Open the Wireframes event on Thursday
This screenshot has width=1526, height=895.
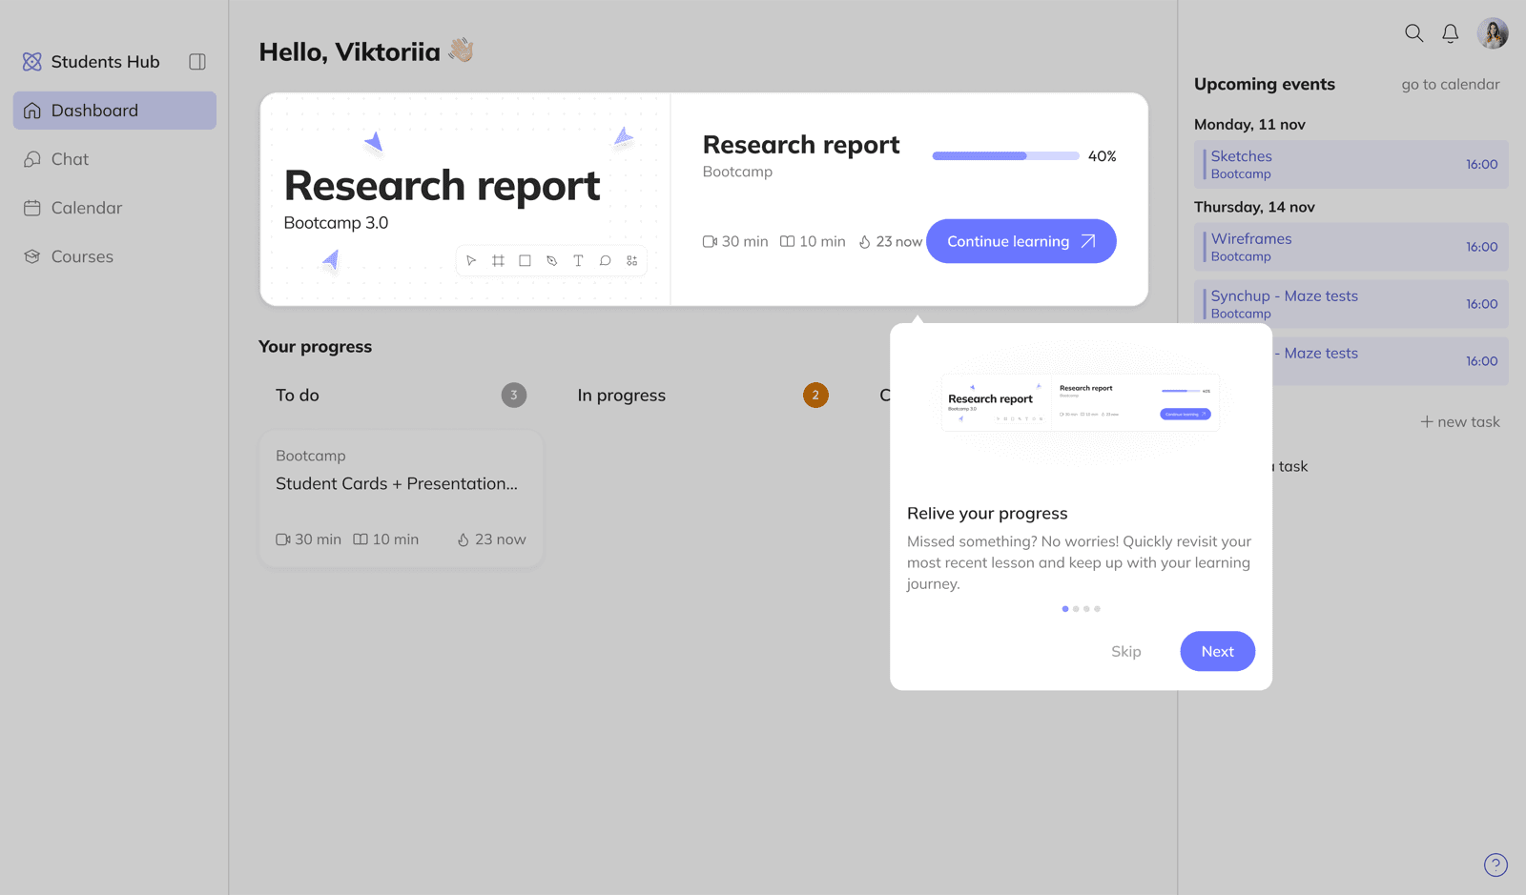click(1351, 247)
